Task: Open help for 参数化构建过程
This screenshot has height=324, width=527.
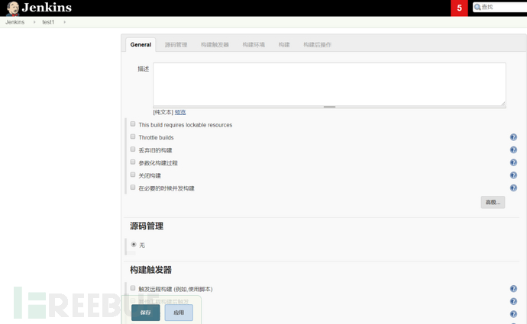Action: [513, 162]
